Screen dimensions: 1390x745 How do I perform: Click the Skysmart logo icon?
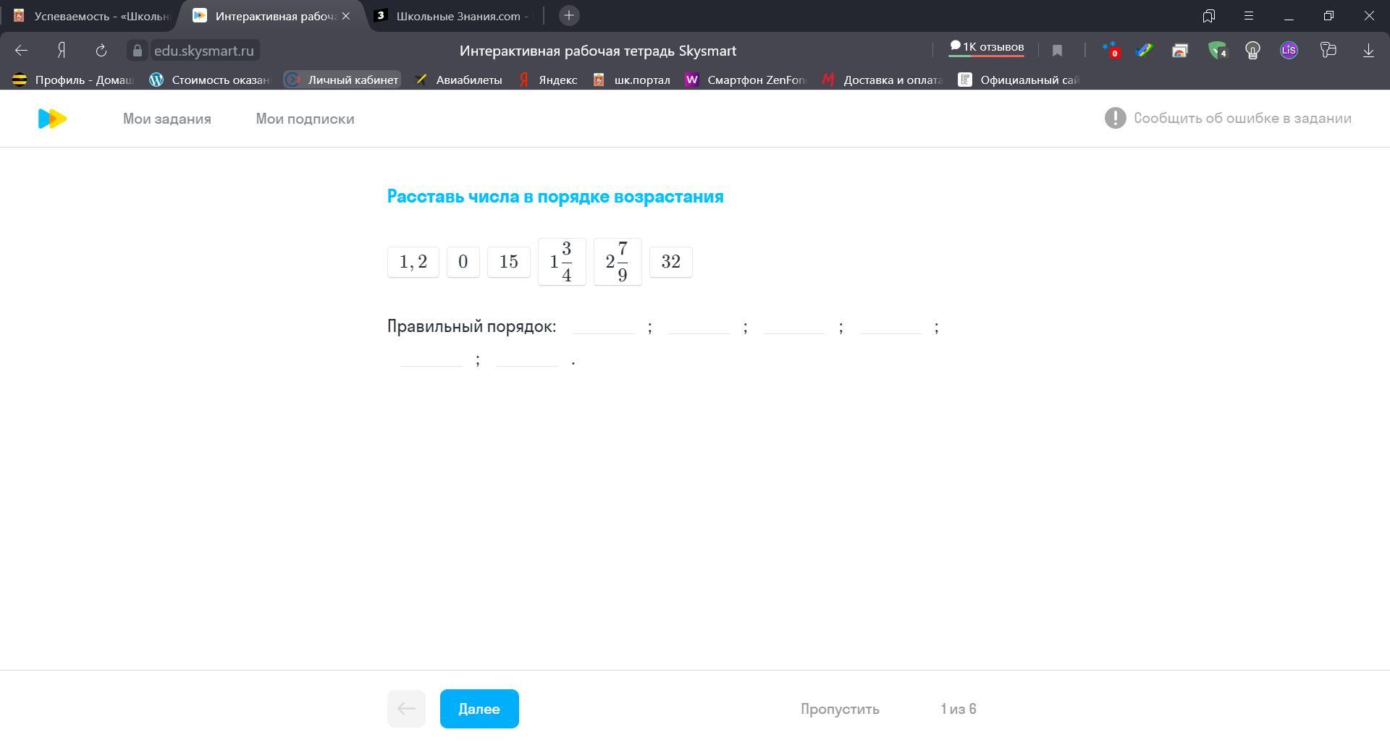pos(52,119)
